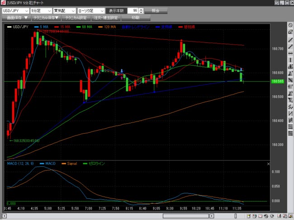Select the Fibonacci retracement horizontal lines tool
The width and height of the screenshot is (294, 220).
290,80
